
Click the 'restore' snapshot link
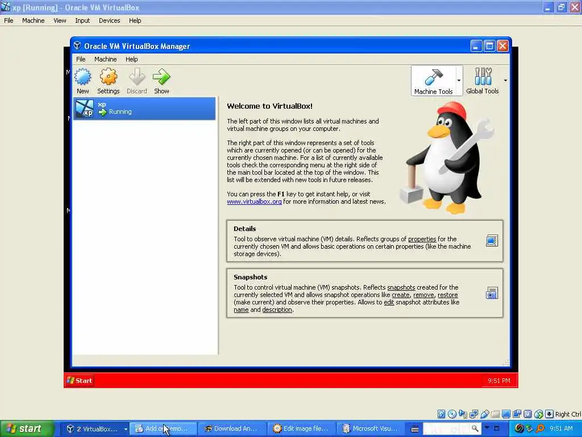click(447, 295)
